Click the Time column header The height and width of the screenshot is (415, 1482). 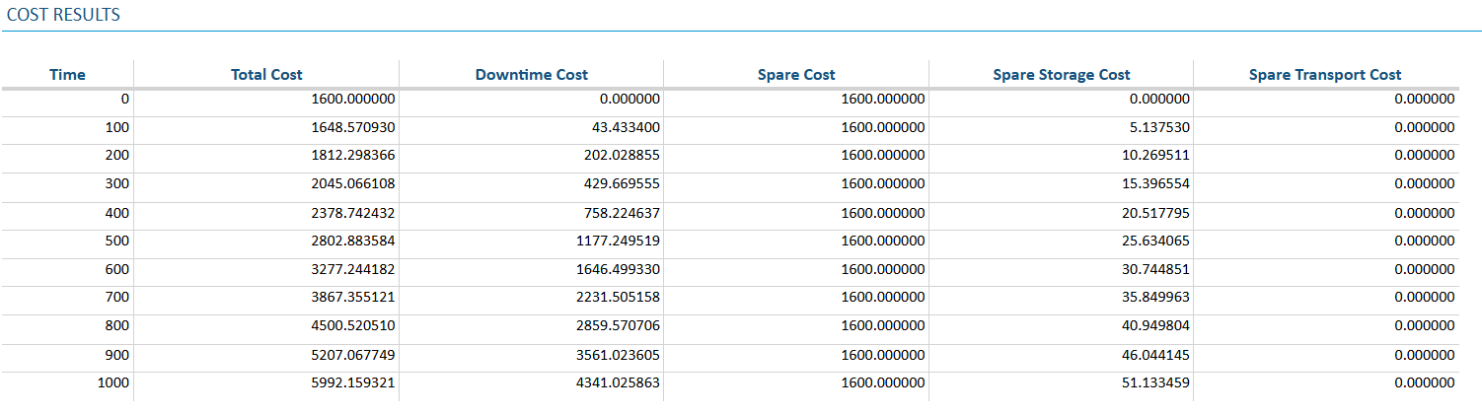click(x=67, y=74)
